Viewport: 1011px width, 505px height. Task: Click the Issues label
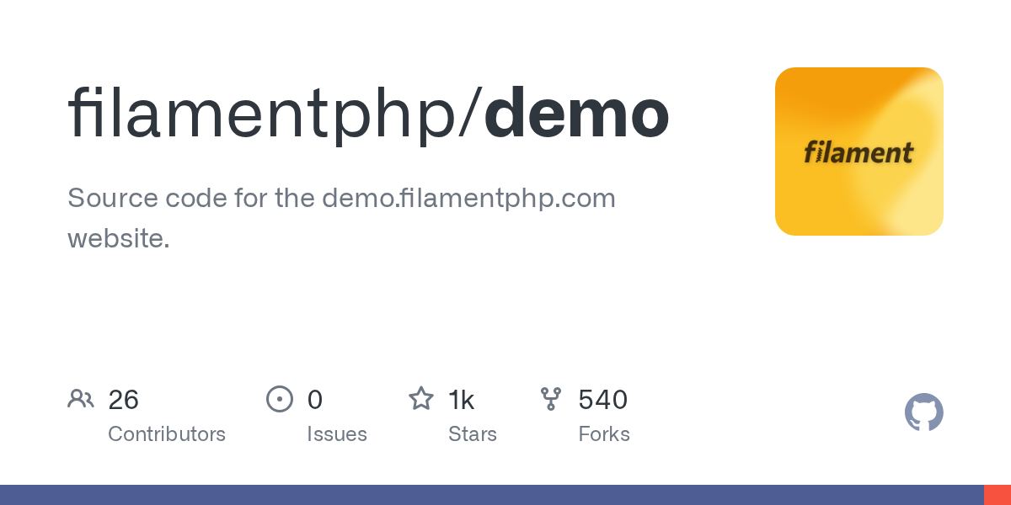[337, 434]
